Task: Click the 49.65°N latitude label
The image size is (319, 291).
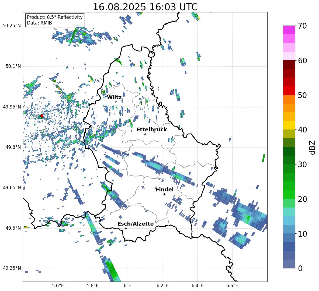Action: tap(12, 187)
